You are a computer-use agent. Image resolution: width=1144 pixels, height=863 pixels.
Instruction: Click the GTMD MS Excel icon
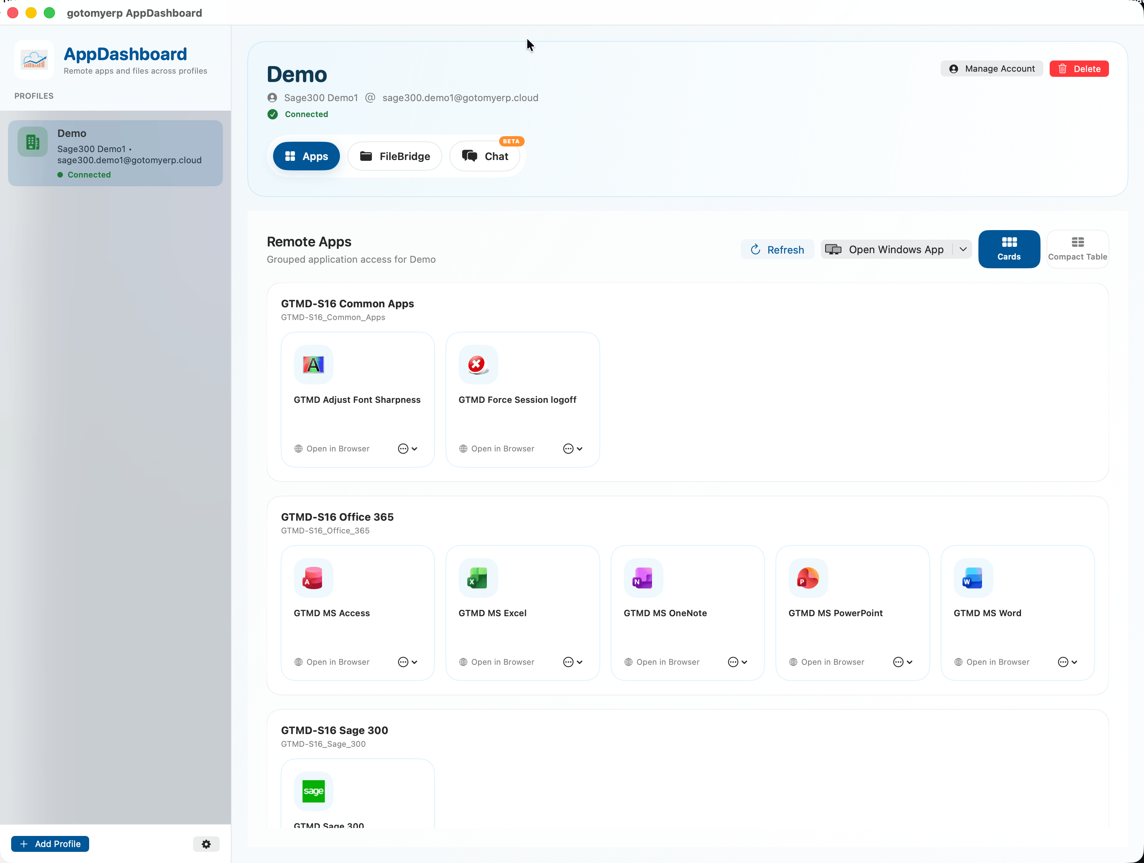(478, 578)
